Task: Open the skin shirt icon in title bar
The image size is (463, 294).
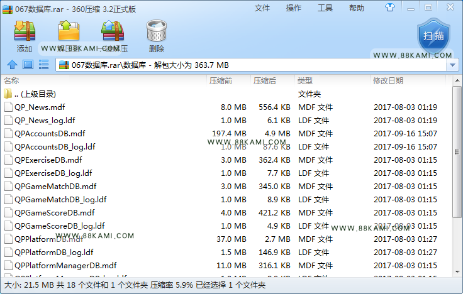Action: [x=390, y=8]
